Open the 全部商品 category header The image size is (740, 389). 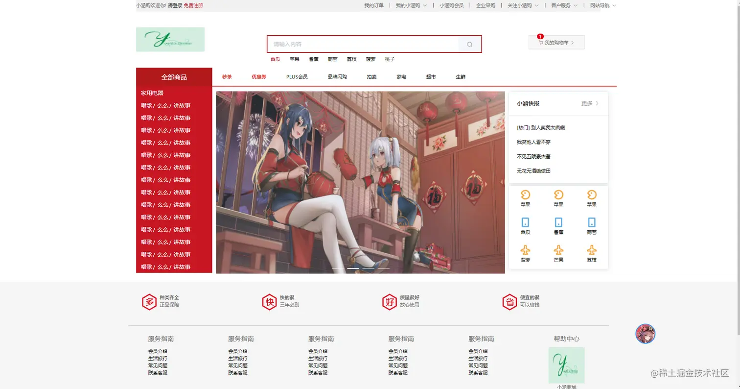174,77
